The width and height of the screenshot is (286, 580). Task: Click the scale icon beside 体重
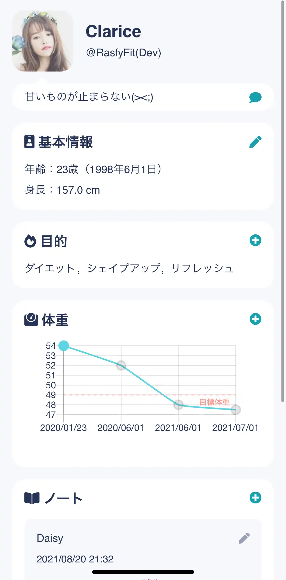coord(31,320)
